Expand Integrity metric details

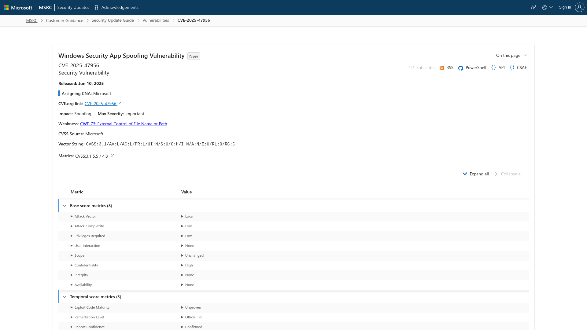[x=79, y=275]
